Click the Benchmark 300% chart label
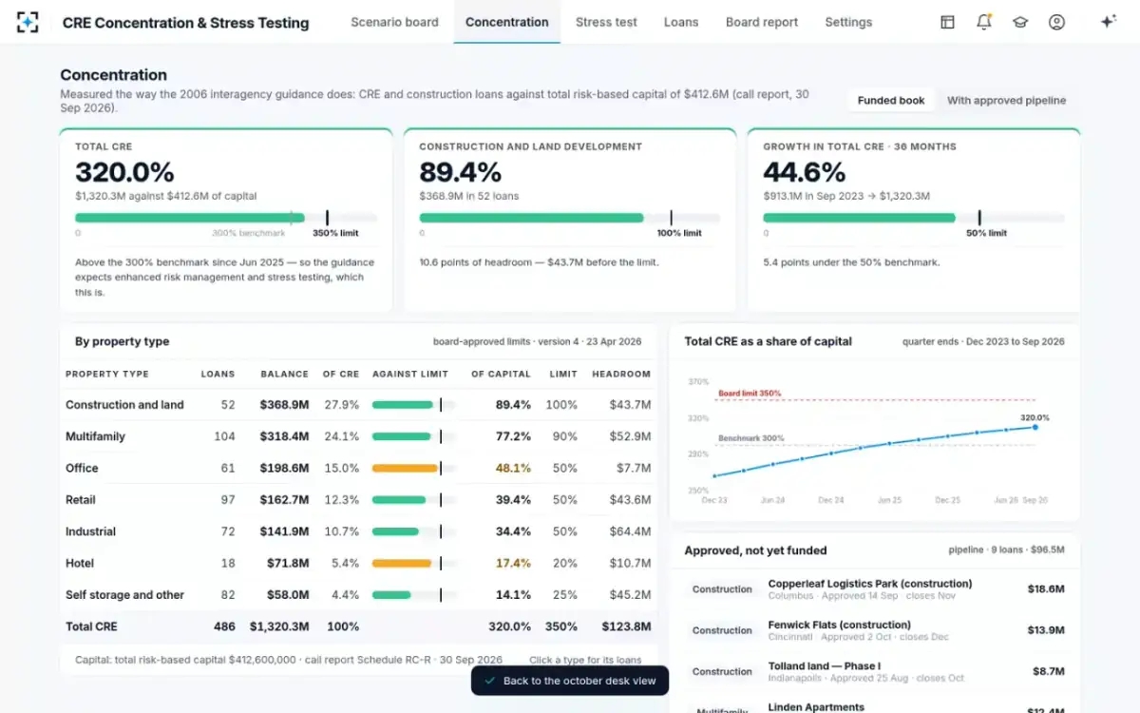This screenshot has height=713, width=1140. click(751, 438)
